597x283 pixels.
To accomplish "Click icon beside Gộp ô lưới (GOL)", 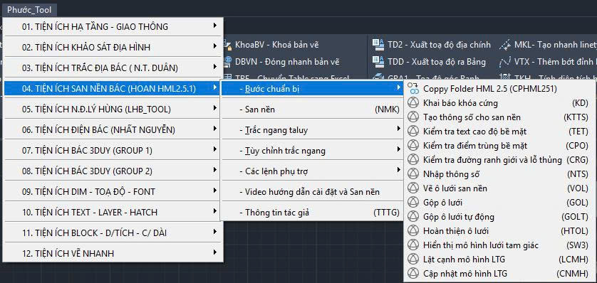I will point(413,202).
